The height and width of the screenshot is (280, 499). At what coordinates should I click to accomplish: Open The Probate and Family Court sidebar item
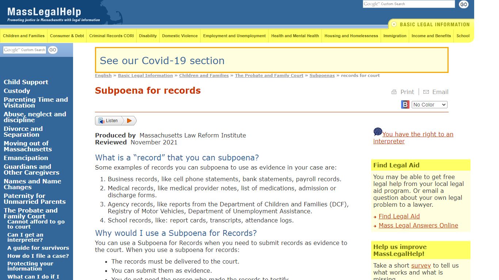(x=31, y=213)
